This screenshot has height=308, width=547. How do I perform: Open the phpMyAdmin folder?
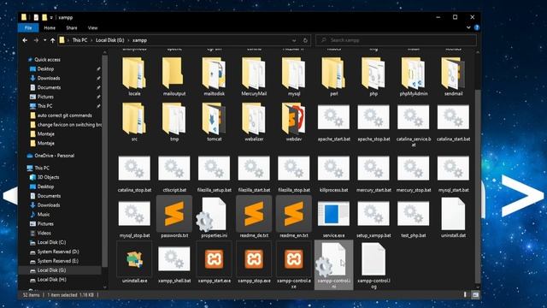pos(414,77)
